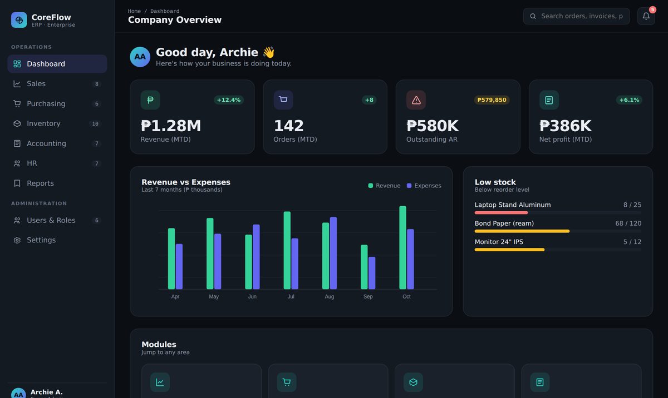Click the Archie A. user name
The image size is (668, 398).
point(47,392)
